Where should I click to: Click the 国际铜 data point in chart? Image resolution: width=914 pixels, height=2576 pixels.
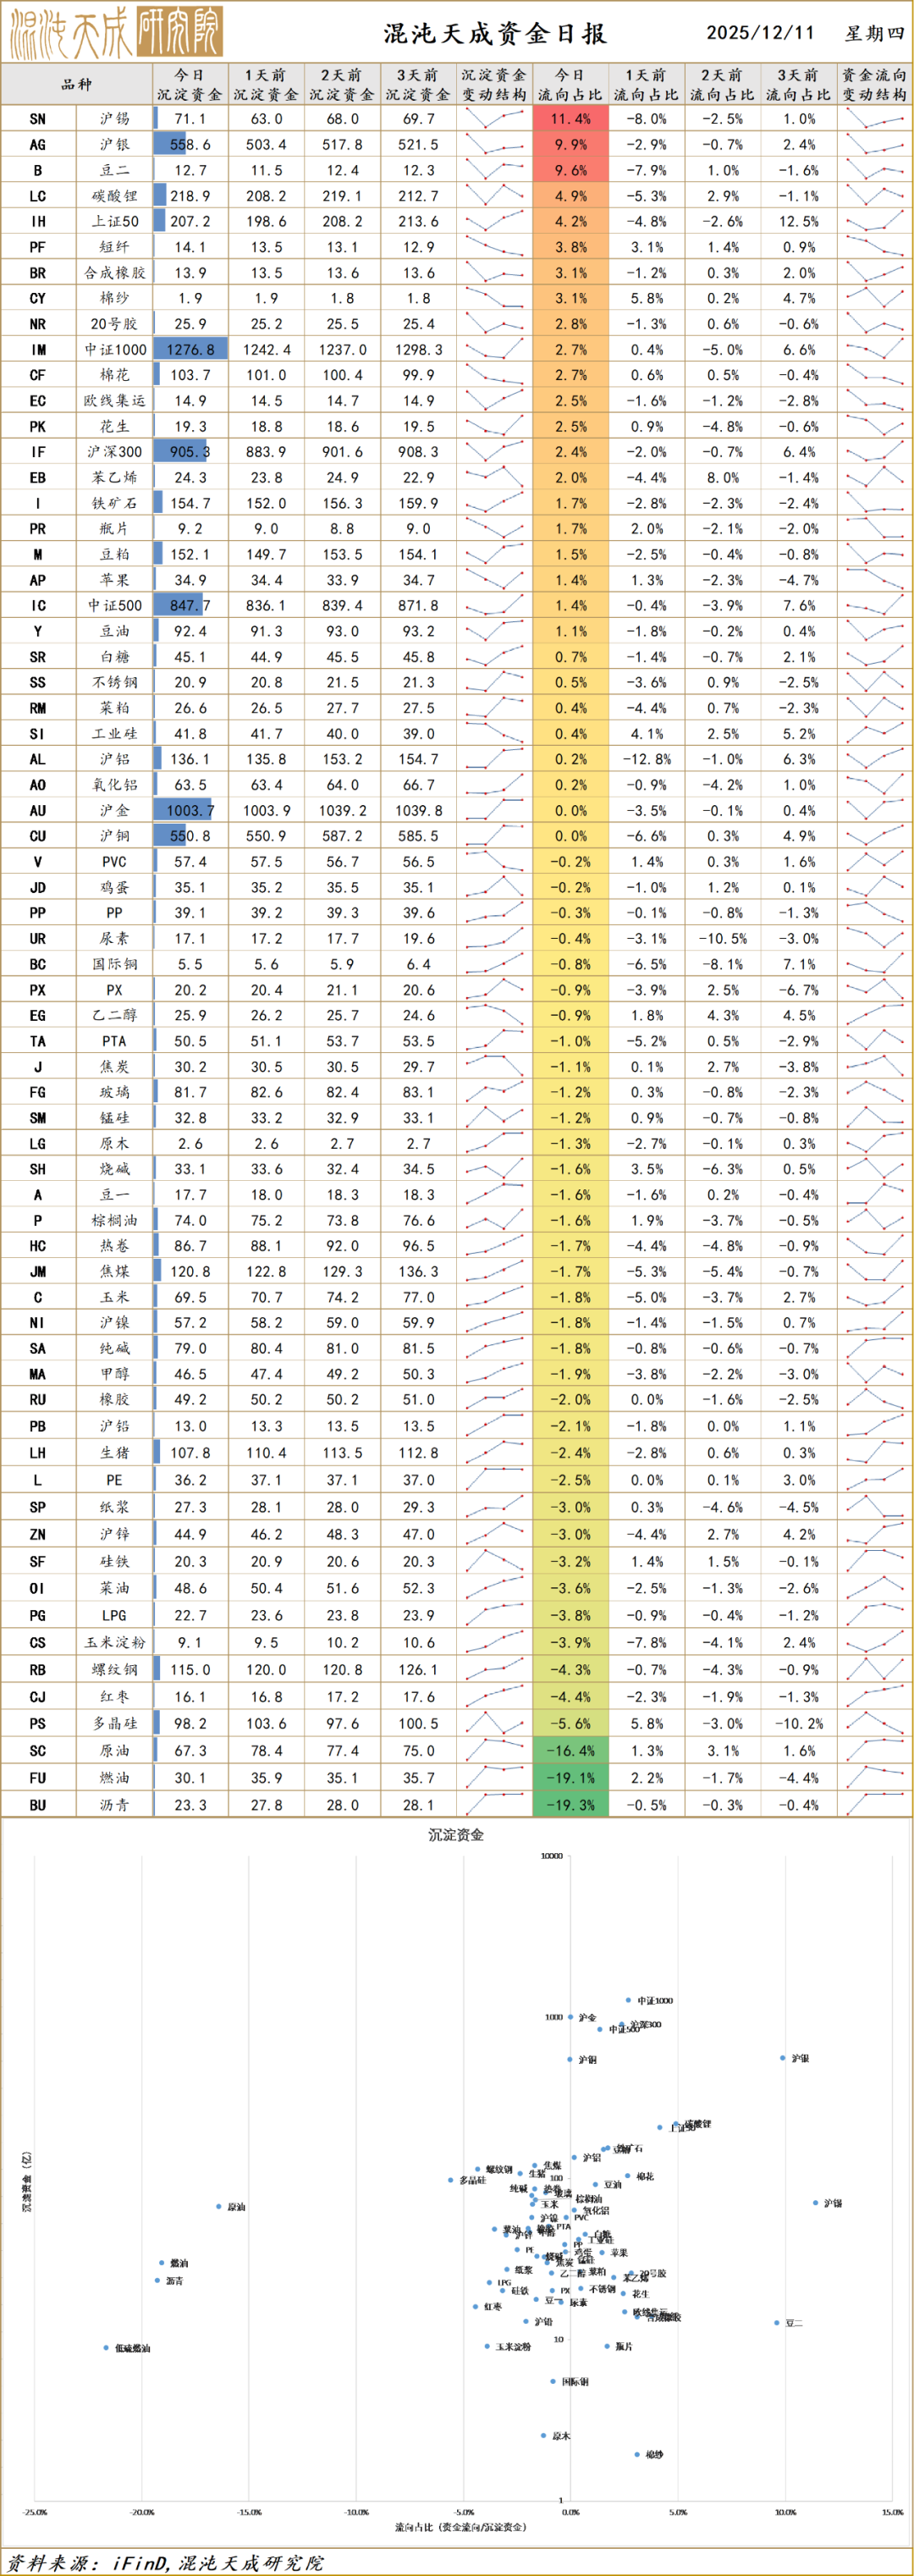pos(553,2381)
